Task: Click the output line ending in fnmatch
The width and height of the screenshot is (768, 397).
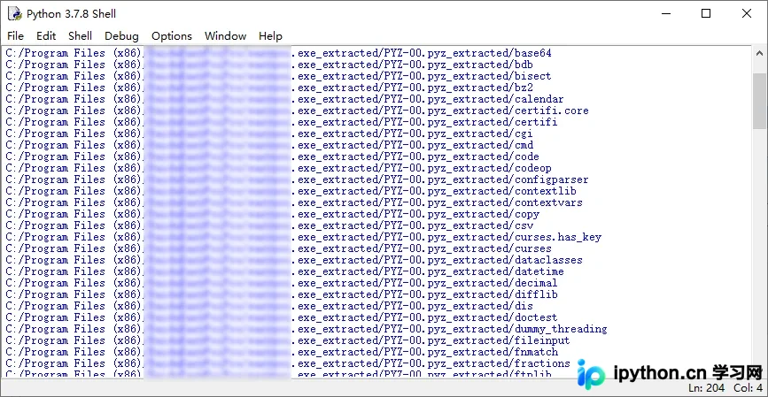Action: [282, 352]
